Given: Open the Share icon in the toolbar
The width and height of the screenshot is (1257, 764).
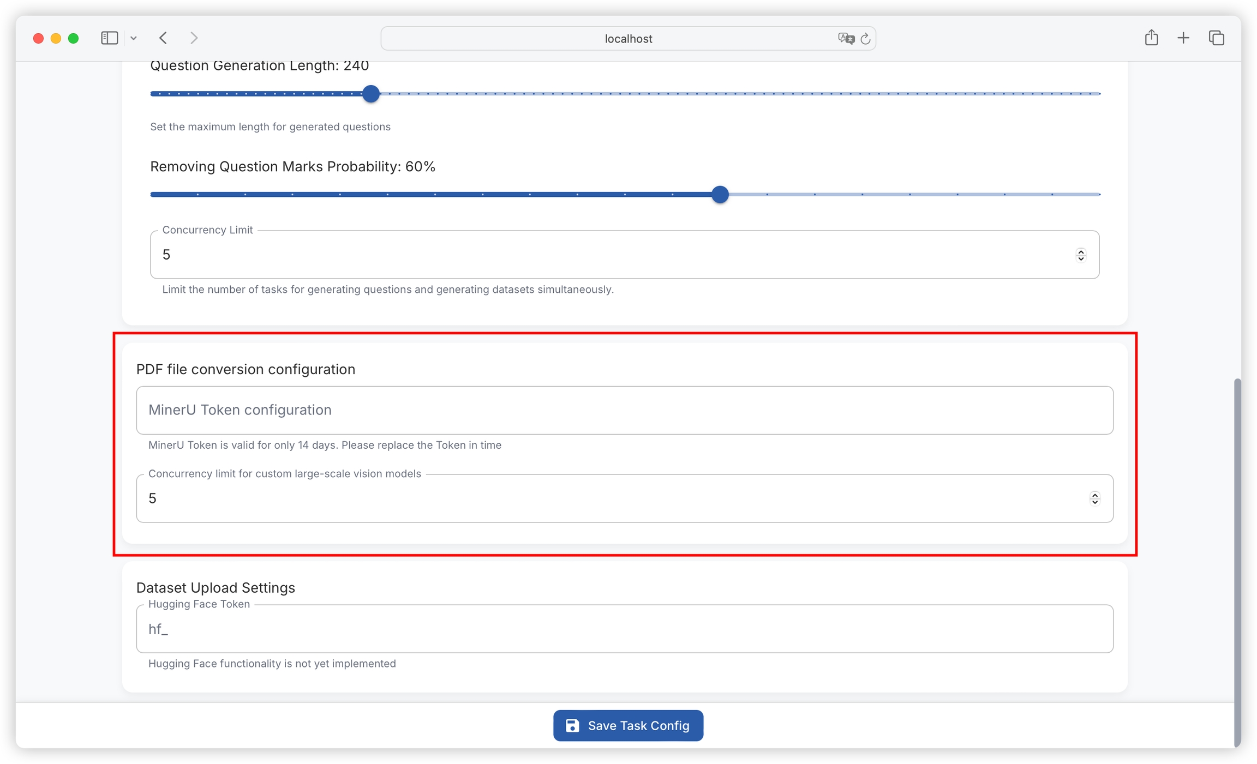Looking at the screenshot, I should [x=1151, y=38].
